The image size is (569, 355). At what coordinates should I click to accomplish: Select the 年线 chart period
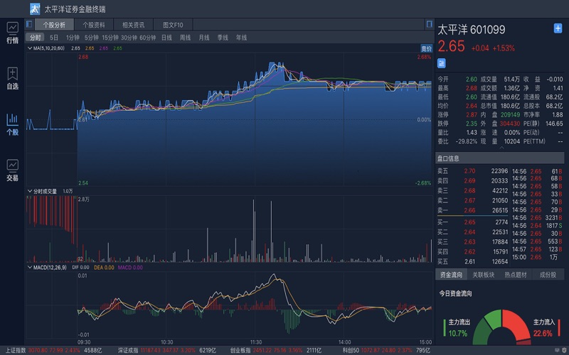pyautogui.click(x=241, y=38)
